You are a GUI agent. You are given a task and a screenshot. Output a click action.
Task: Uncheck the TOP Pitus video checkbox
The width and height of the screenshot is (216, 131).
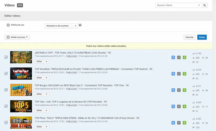(6, 122)
